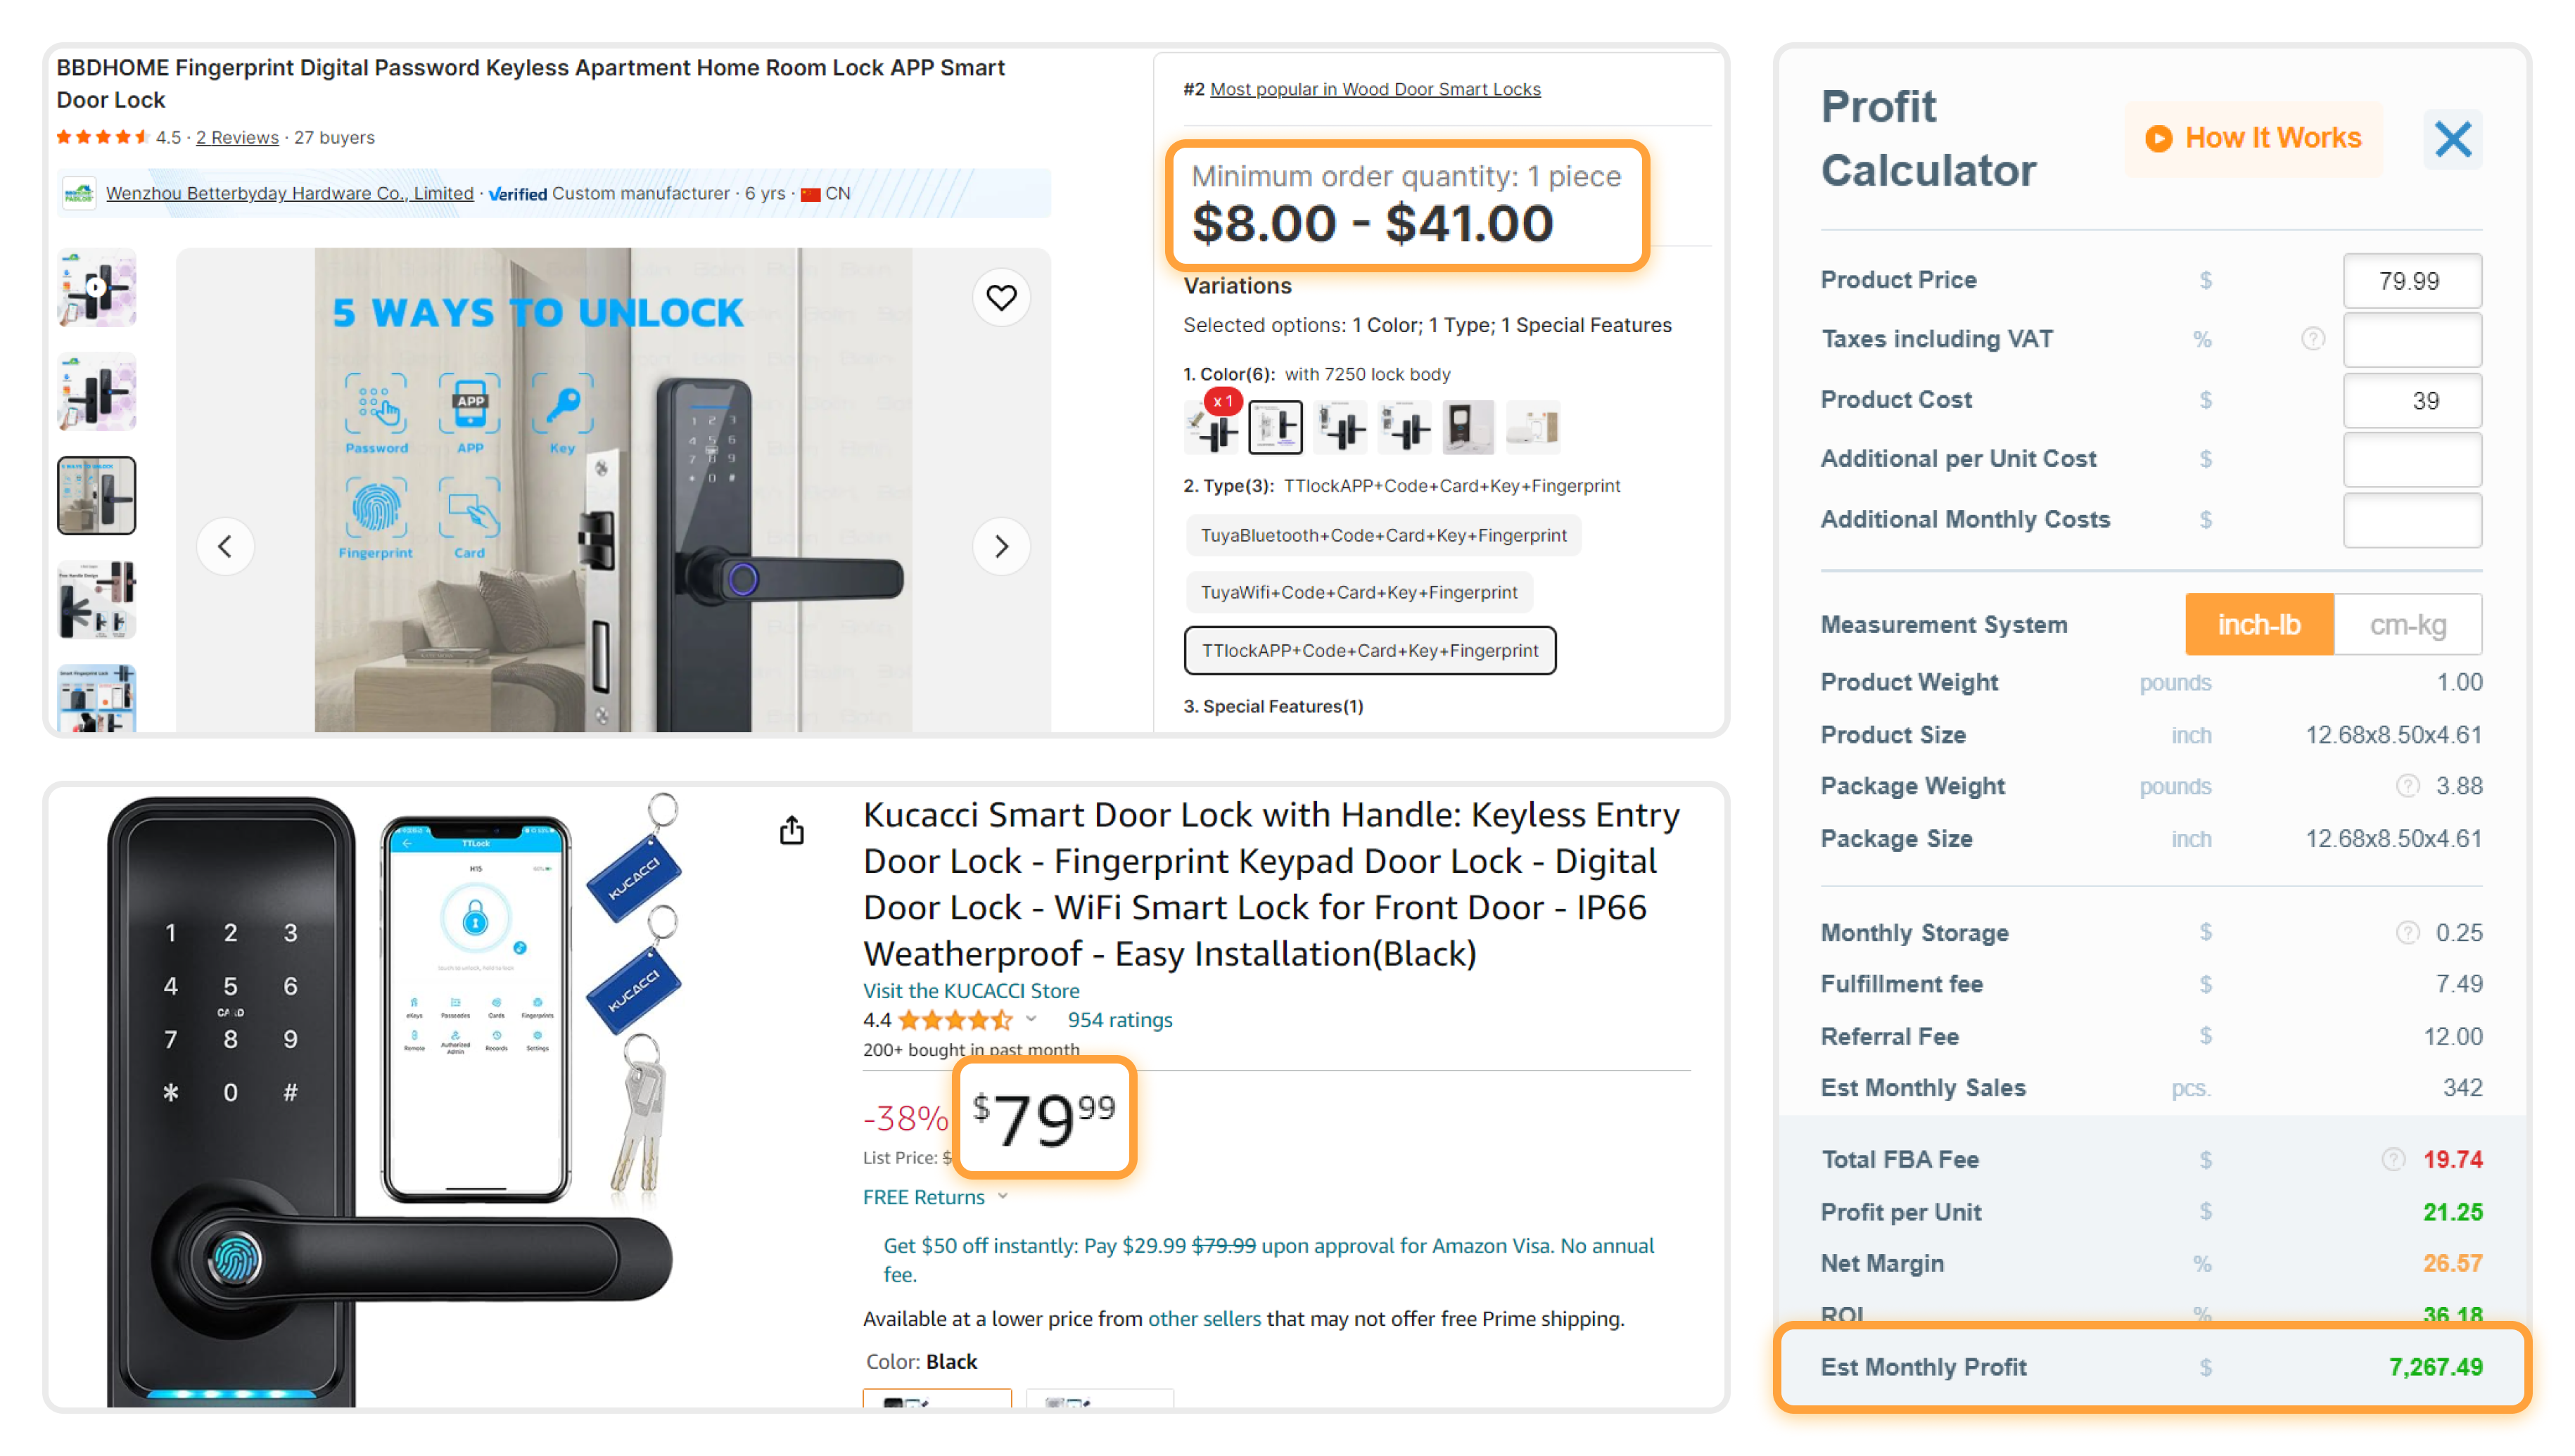
Task: Select TuyaWifi+Code+Card+Key+Fingerprint type option
Action: coord(1359,591)
